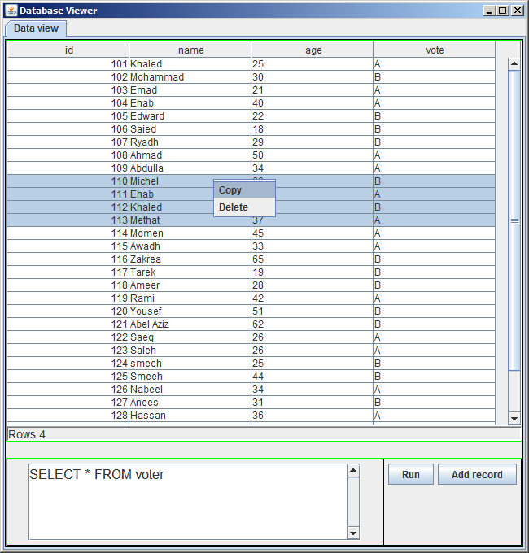This screenshot has height=553, width=529.
Task: Choose Delete from the context menu
Action: [244, 207]
